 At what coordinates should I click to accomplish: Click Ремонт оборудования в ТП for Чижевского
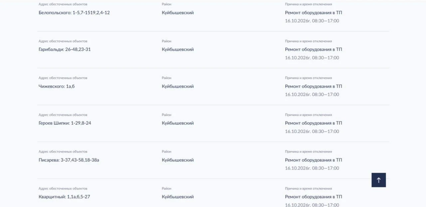pos(314,87)
